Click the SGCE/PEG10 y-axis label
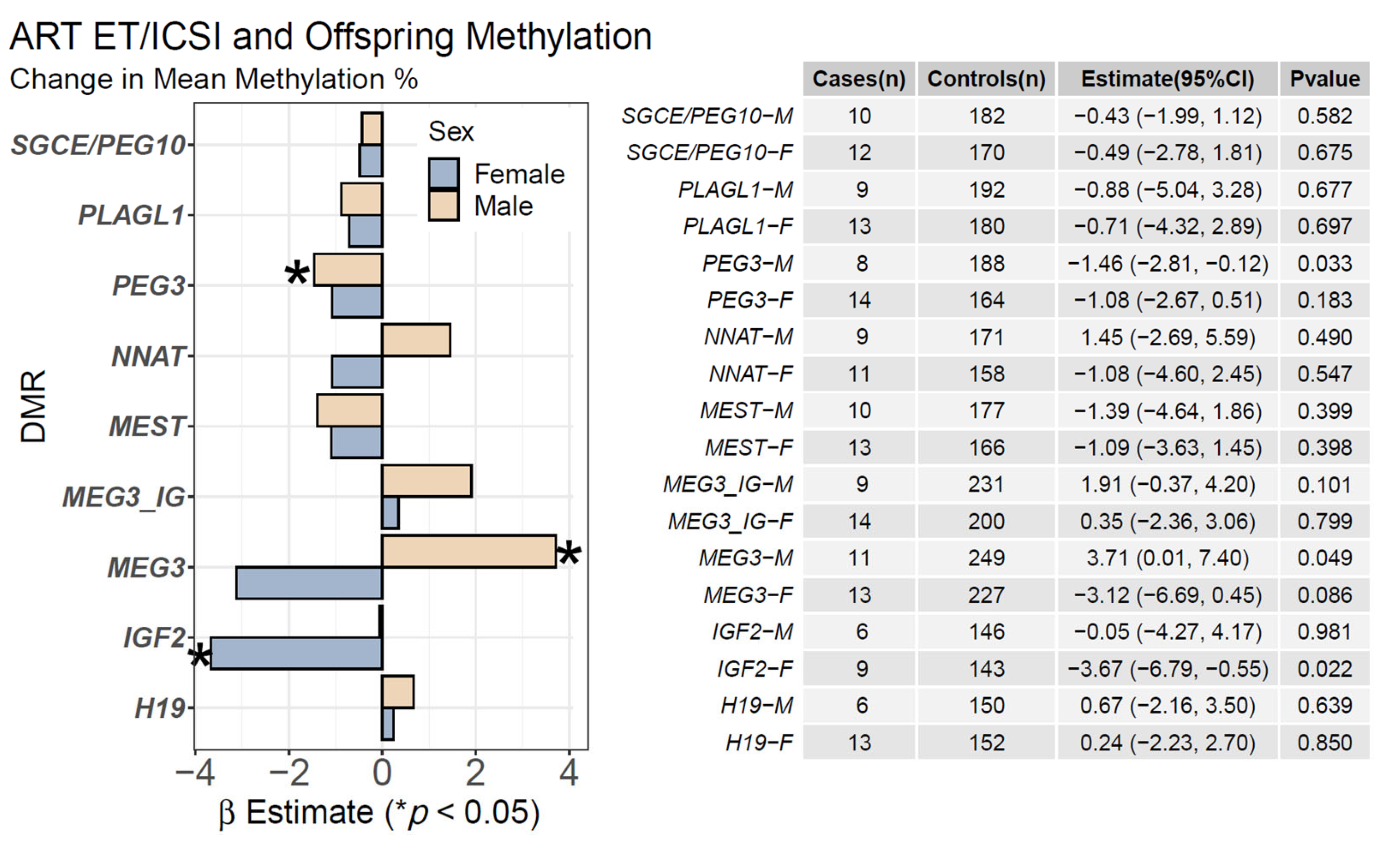1383x847 pixels. pyautogui.click(x=98, y=145)
